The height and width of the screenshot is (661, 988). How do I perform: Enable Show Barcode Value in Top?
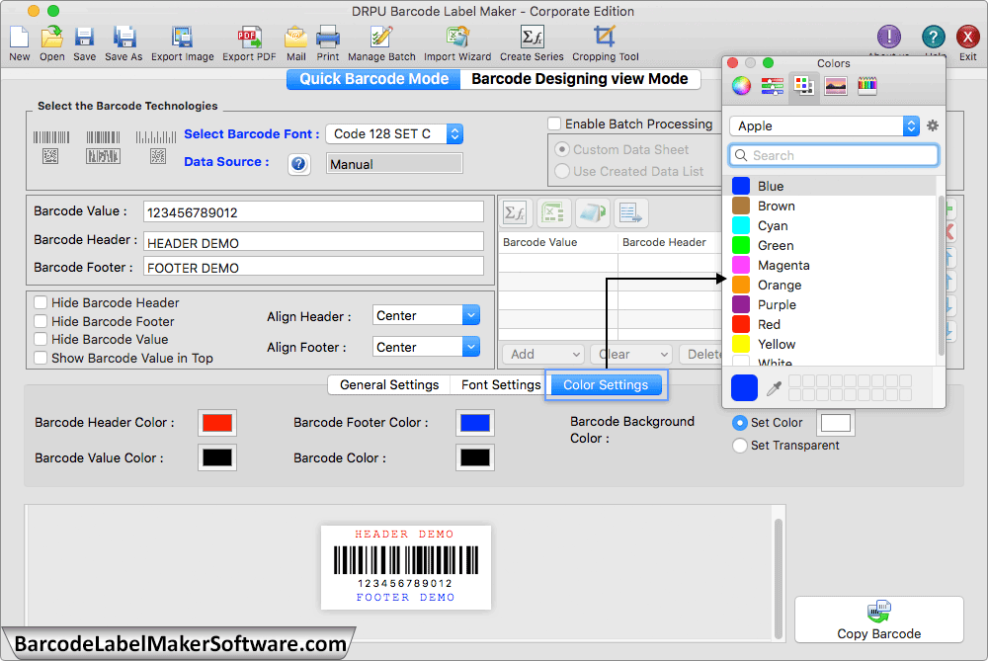point(41,358)
